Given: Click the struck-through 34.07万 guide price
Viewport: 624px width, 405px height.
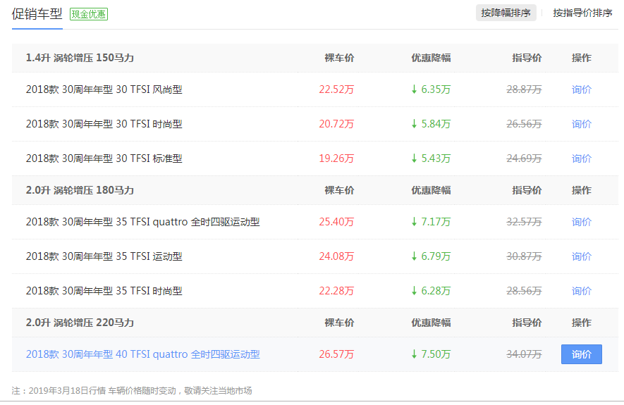Looking at the screenshot, I should coord(524,354).
